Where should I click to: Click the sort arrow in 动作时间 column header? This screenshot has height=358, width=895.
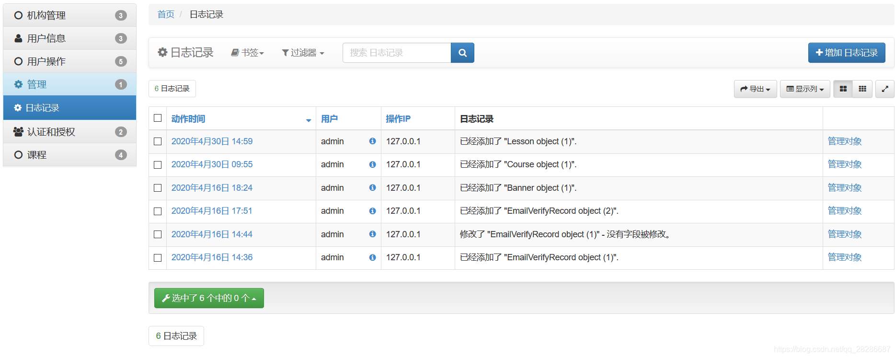click(309, 120)
